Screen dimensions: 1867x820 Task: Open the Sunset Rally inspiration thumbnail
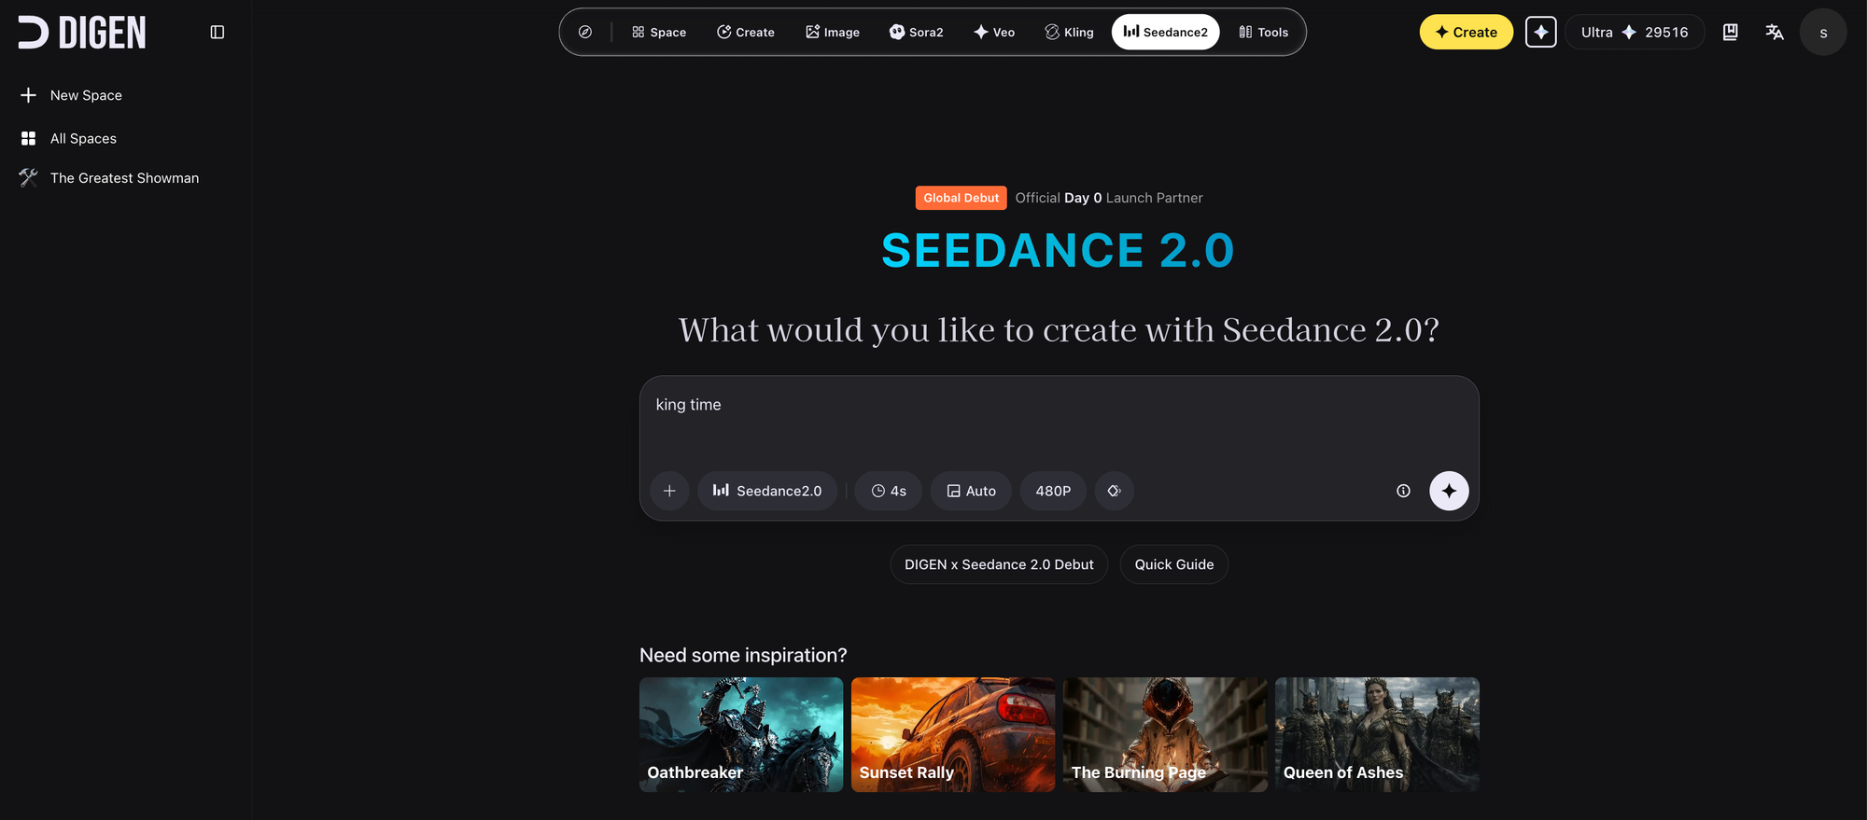(x=953, y=734)
